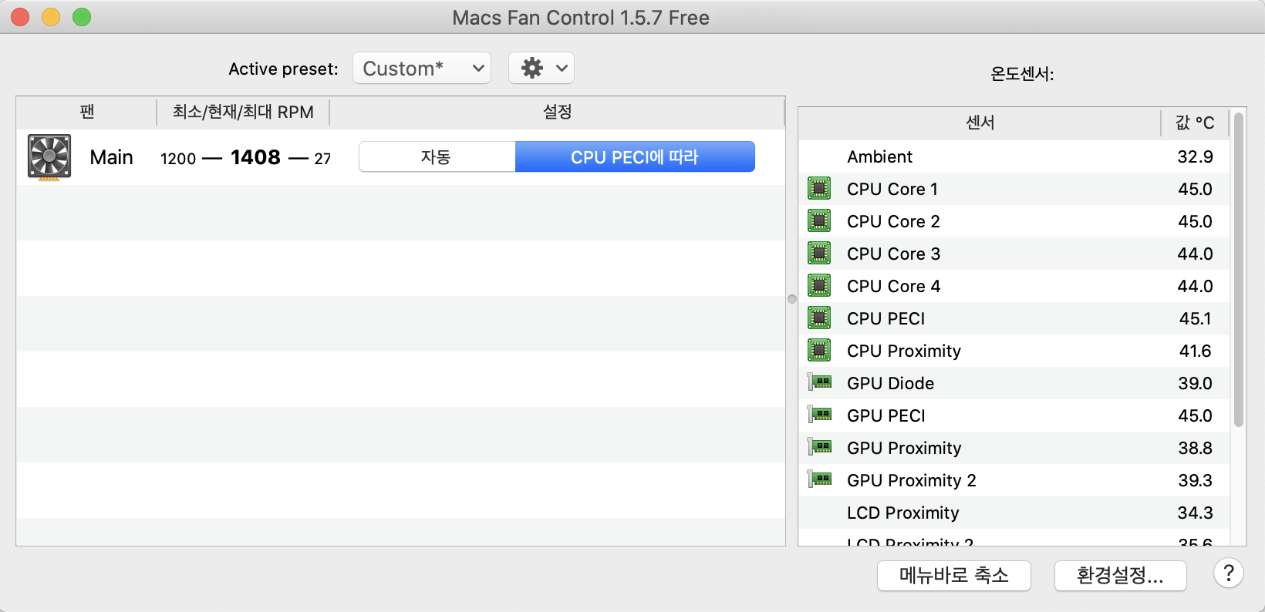Sort by the 센서 column header
This screenshot has height=612, width=1265.
(x=980, y=123)
